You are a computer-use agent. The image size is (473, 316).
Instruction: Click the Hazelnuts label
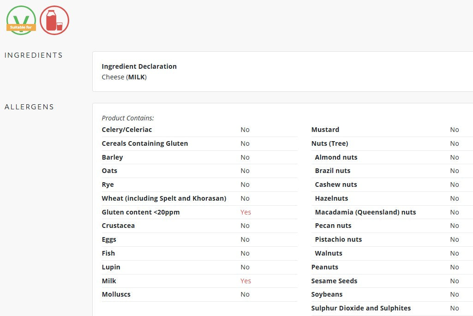click(x=331, y=198)
